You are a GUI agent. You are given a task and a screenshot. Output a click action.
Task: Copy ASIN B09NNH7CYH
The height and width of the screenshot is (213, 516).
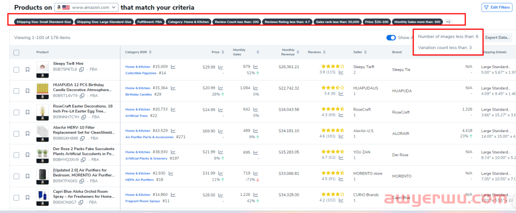(x=84, y=117)
